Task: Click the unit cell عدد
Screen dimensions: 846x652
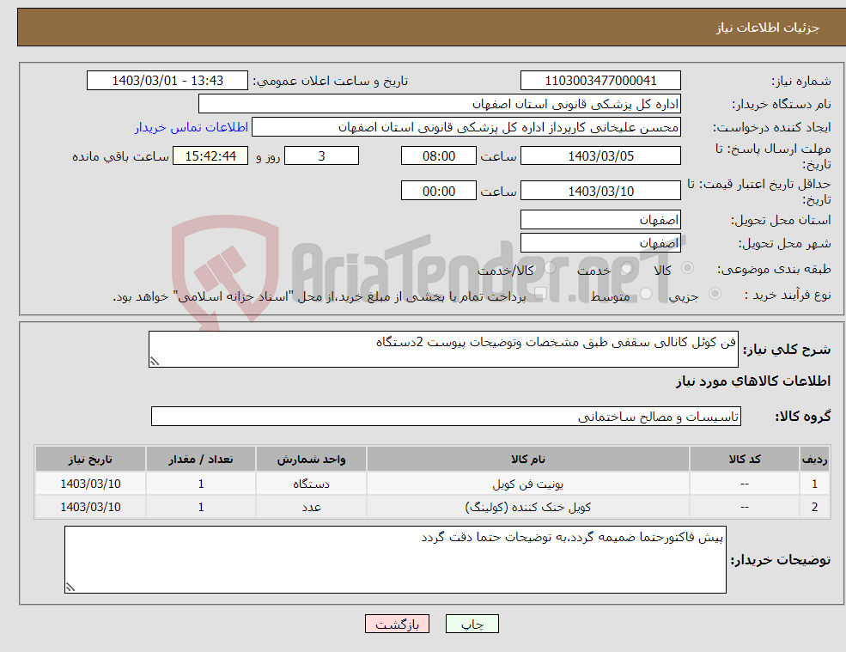Action: [x=311, y=508]
